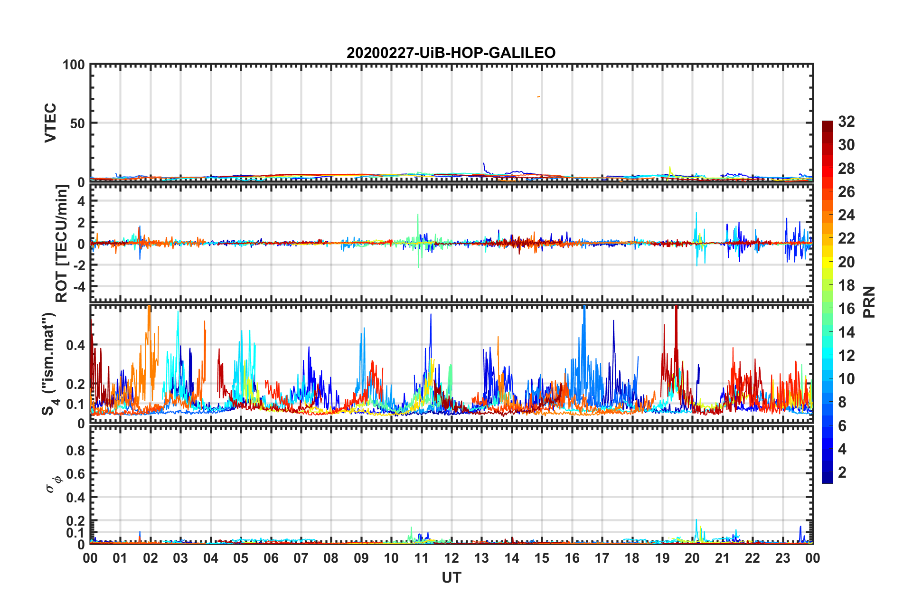Select hour 15 on the UT axis
Screen dimensions: 903x604
click(542, 558)
